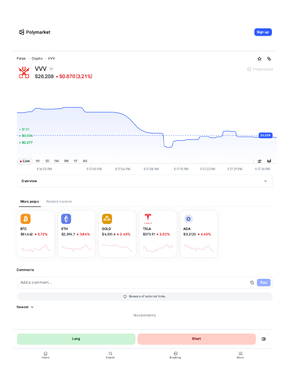Image resolution: width=290 pixels, height=376 pixels.
Task: Open the Newest sort dropdown
Action: (x=25, y=307)
